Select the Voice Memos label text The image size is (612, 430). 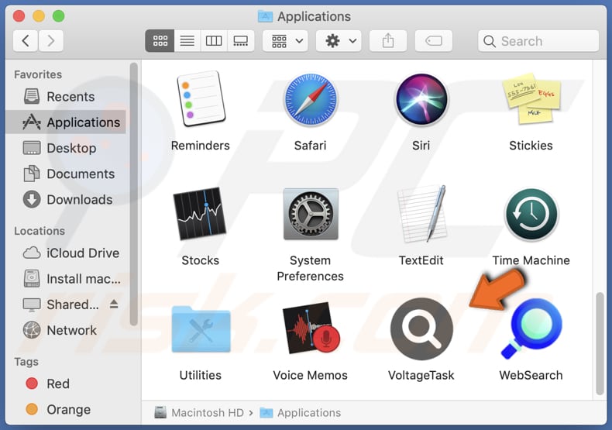[x=311, y=375]
